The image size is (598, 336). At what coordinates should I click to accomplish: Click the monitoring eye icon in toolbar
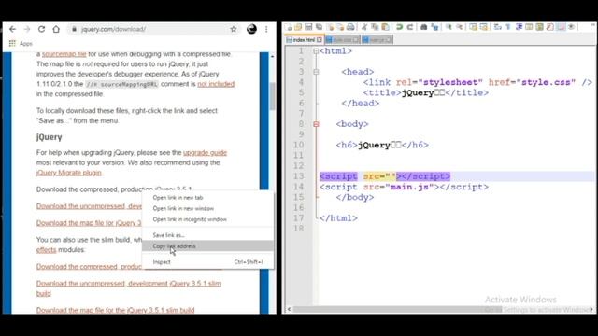pyautogui.click(x=572, y=27)
